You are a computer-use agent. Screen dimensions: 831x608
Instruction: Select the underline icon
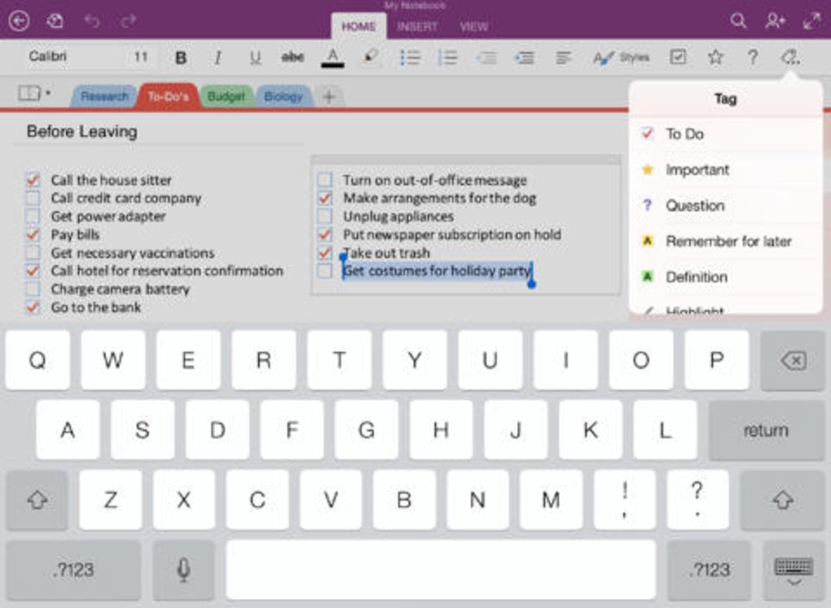point(255,57)
